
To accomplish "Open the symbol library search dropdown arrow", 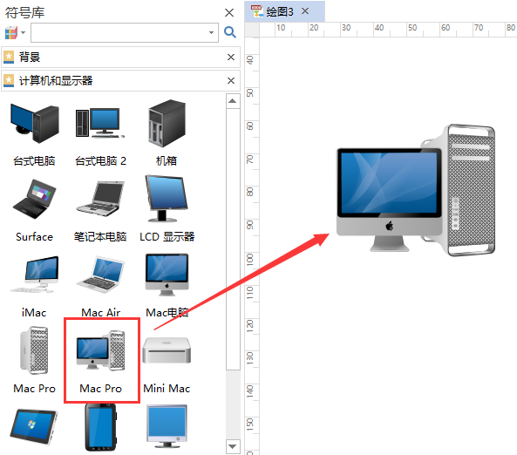I will click(x=211, y=32).
